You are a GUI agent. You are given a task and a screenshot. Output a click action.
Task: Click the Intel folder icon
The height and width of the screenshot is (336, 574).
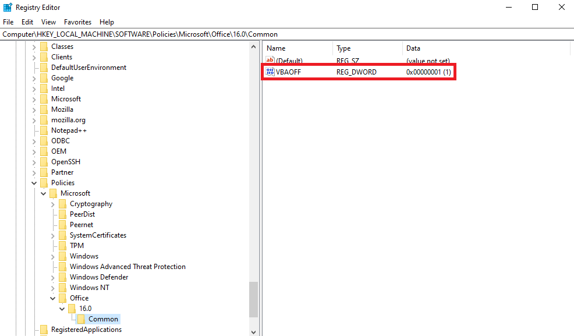44,89
